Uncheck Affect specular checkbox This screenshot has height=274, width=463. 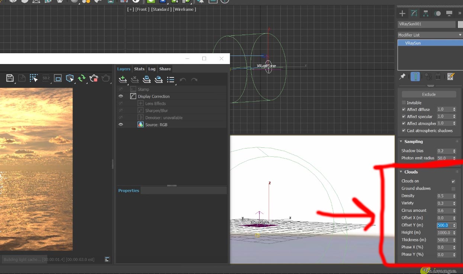[x=404, y=117]
